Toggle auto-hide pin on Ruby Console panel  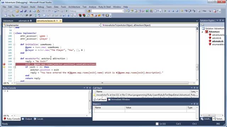(87, 88)
